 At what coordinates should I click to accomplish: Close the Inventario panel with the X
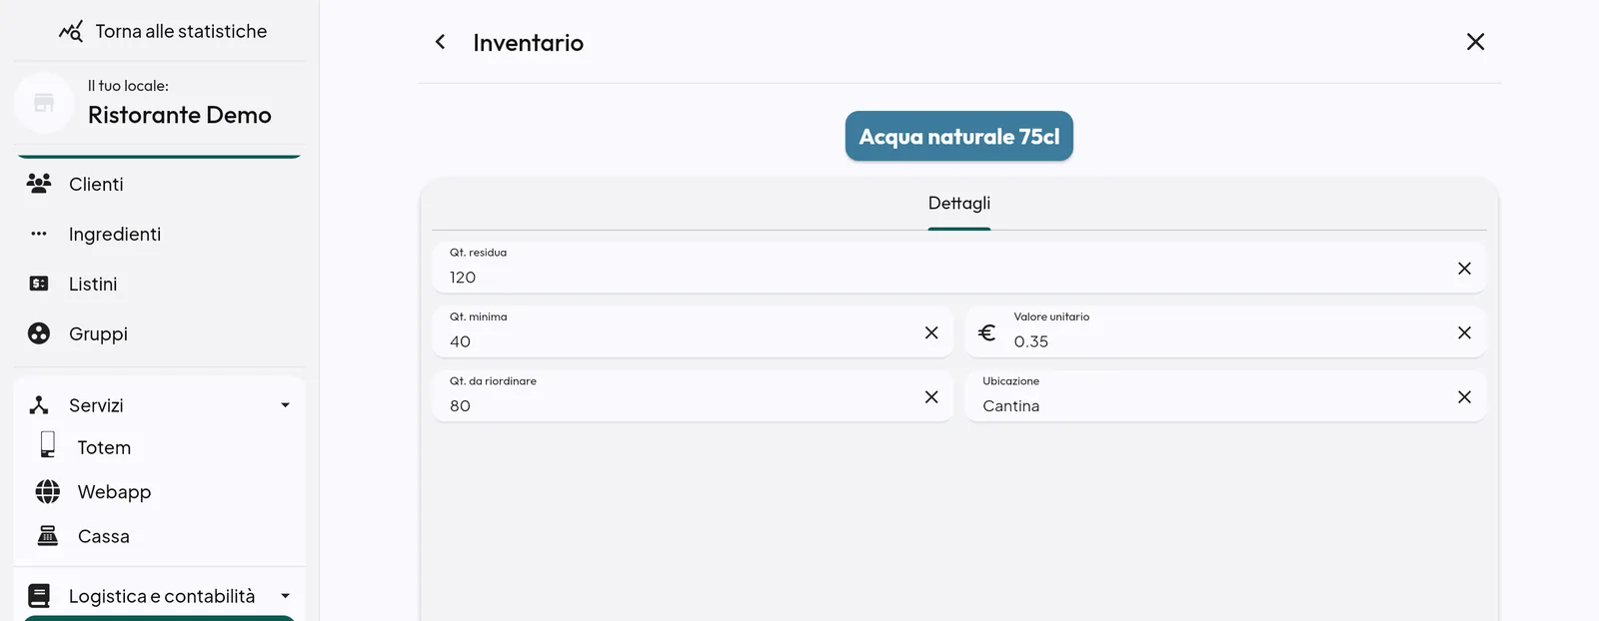(1475, 42)
